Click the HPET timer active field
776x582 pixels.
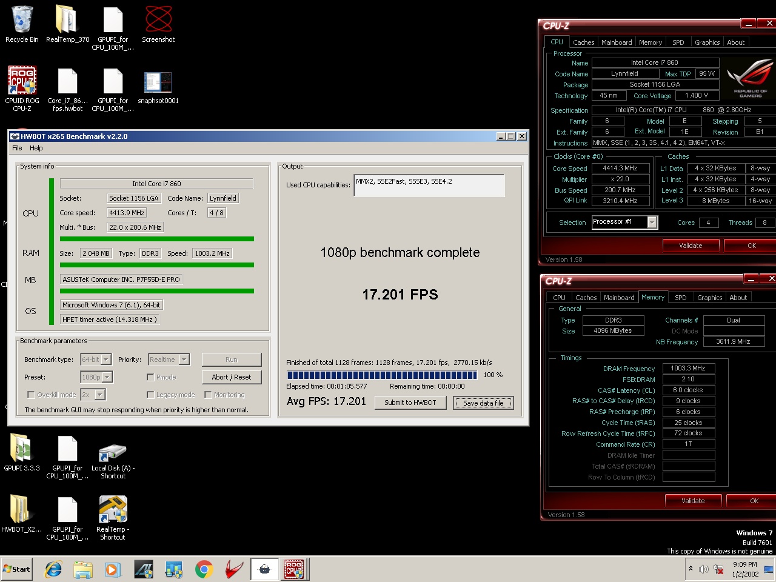(110, 319)
